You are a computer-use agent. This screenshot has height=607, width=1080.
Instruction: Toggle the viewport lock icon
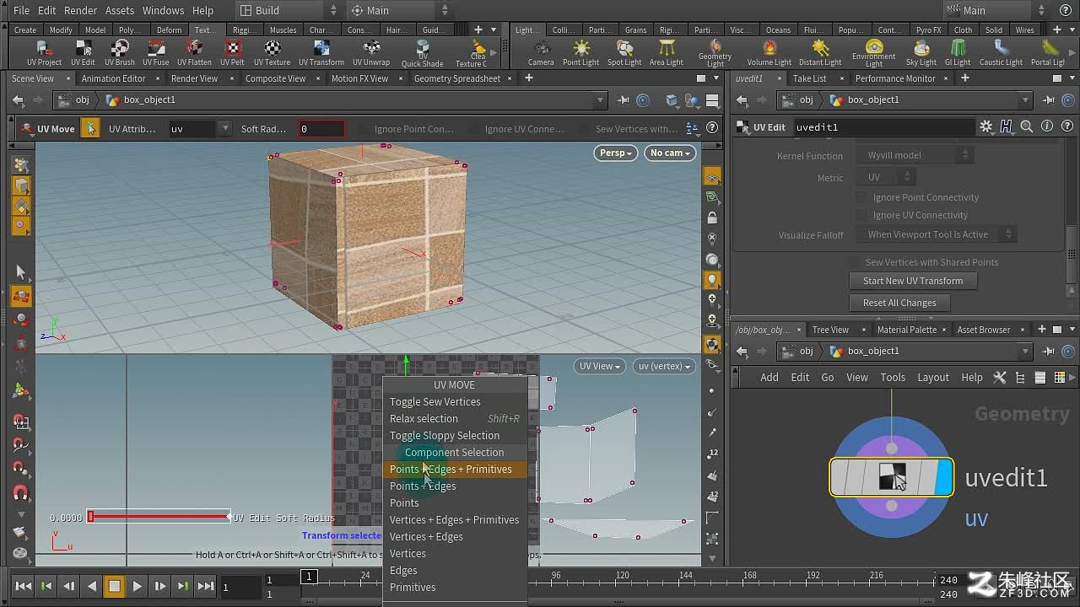[712, 218]
